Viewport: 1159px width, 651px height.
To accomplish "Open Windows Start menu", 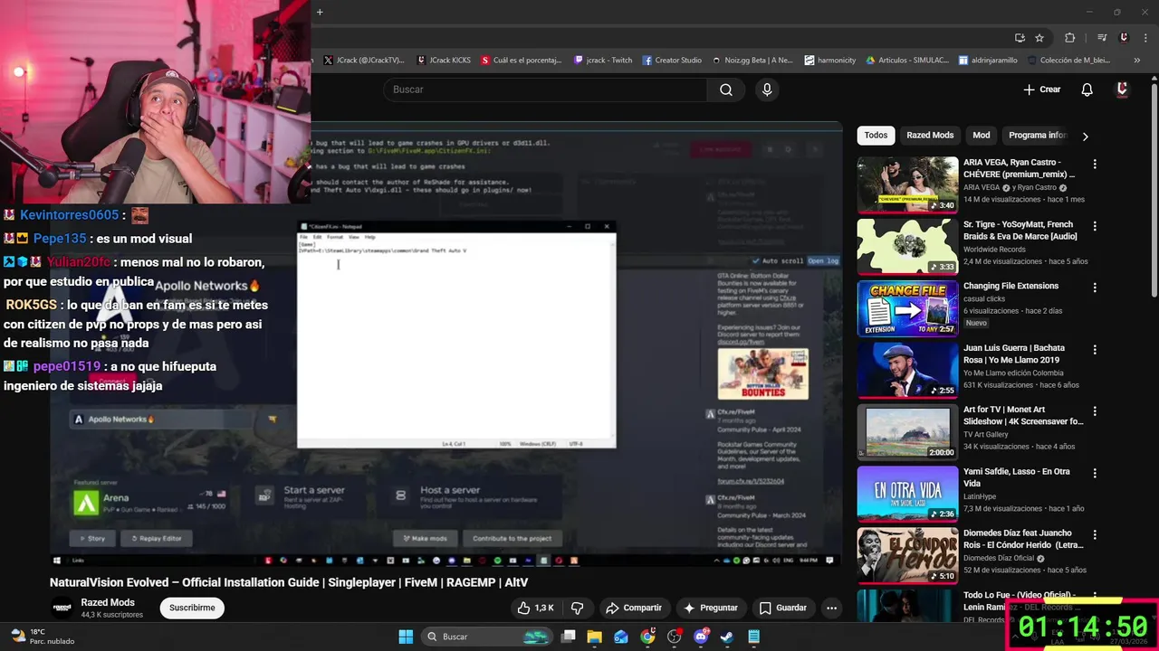I will click(x=406, y=637).
